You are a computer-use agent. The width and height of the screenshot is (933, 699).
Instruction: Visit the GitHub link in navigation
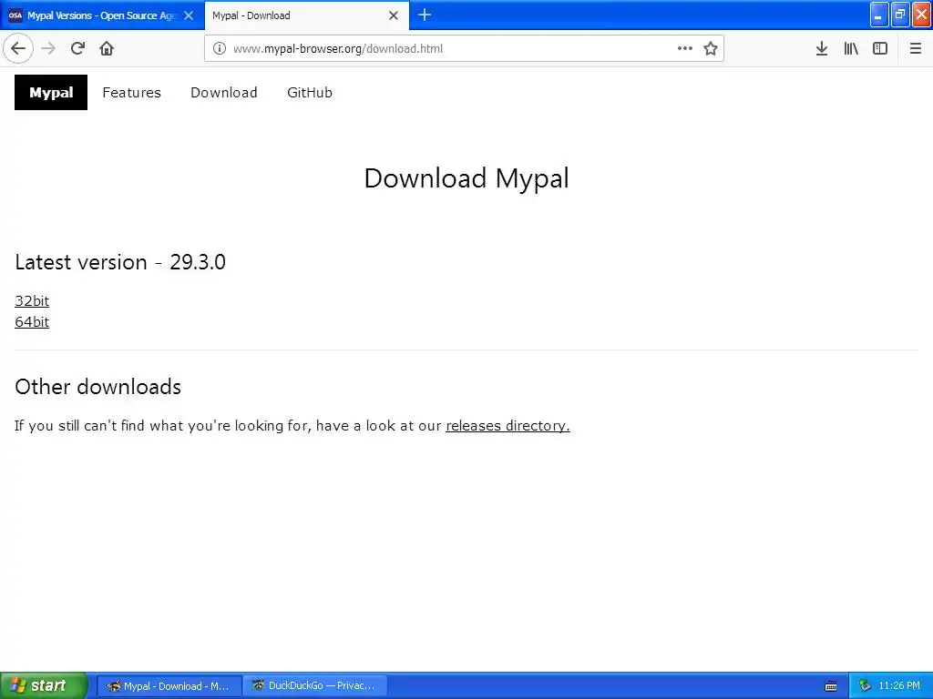(x=310, y=93)
